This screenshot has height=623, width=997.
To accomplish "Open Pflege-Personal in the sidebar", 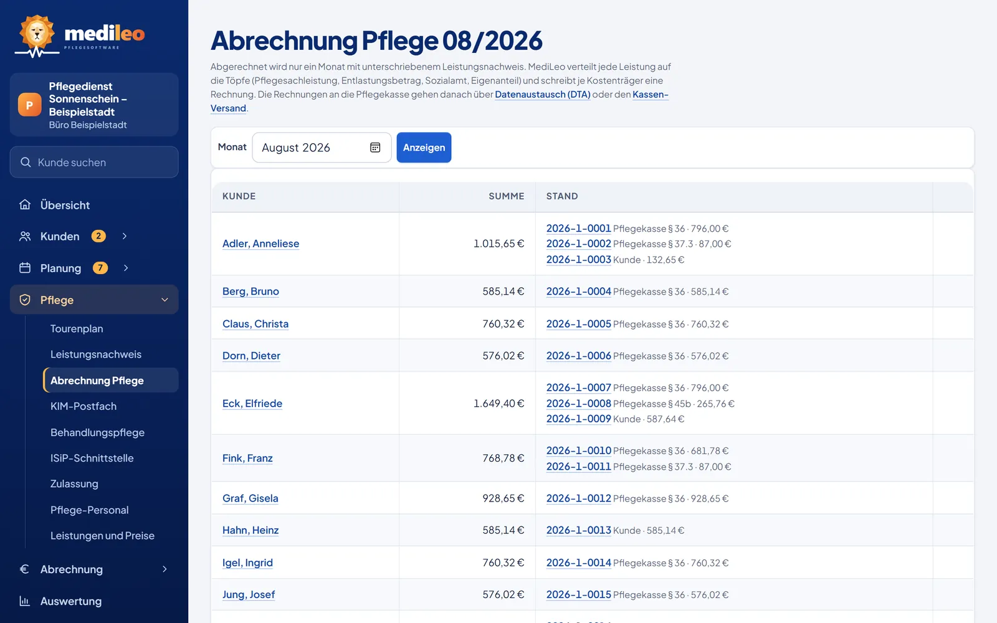I will point(90,510).
